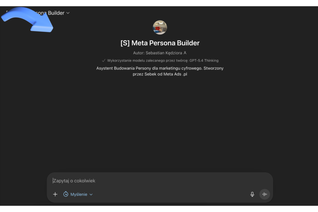Click the microphone dictation icon

click(252, 194)
